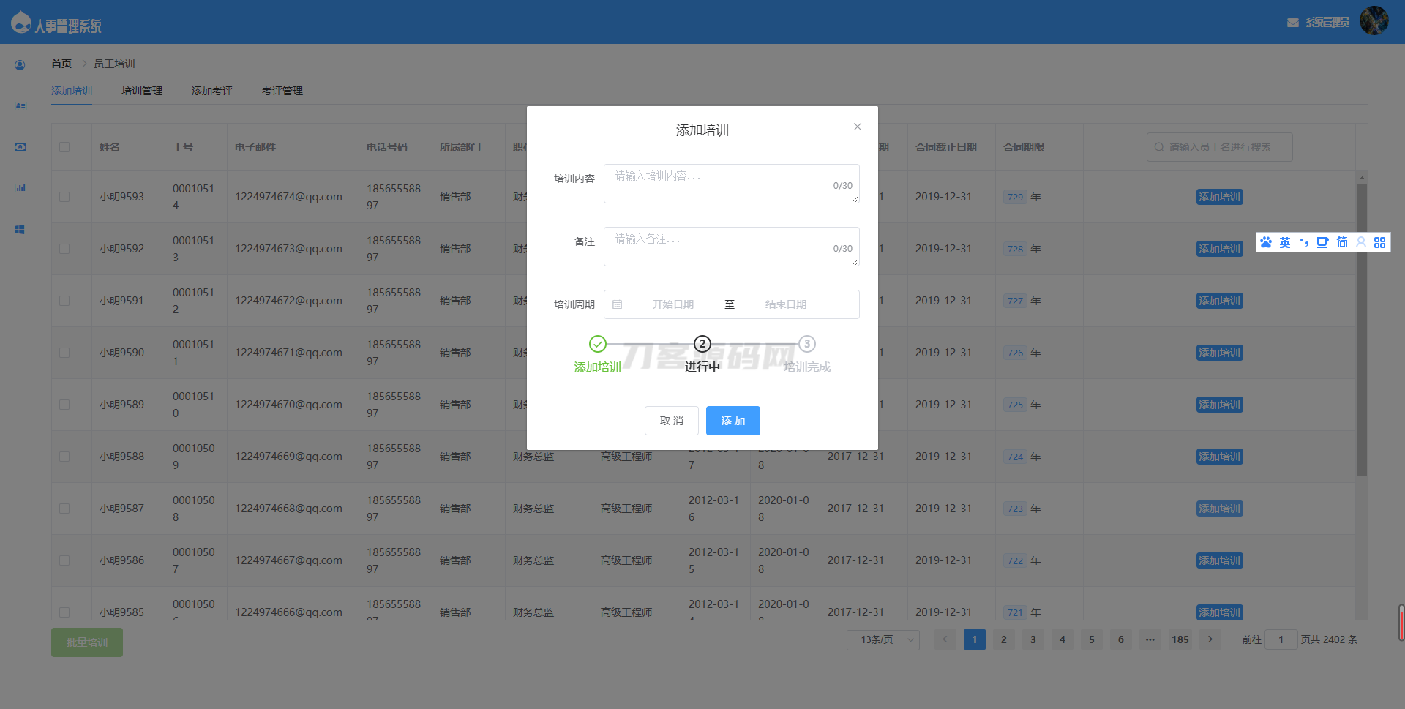This screenshot has height=709, width=1405.
Task: Open the ID card sidebar icon
Action: 20,106
